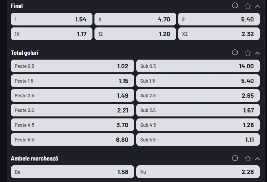267x182 pixels.
Task: Select Nu at odds 2.28
Action: pyautogui.click(x=198, y=172)
